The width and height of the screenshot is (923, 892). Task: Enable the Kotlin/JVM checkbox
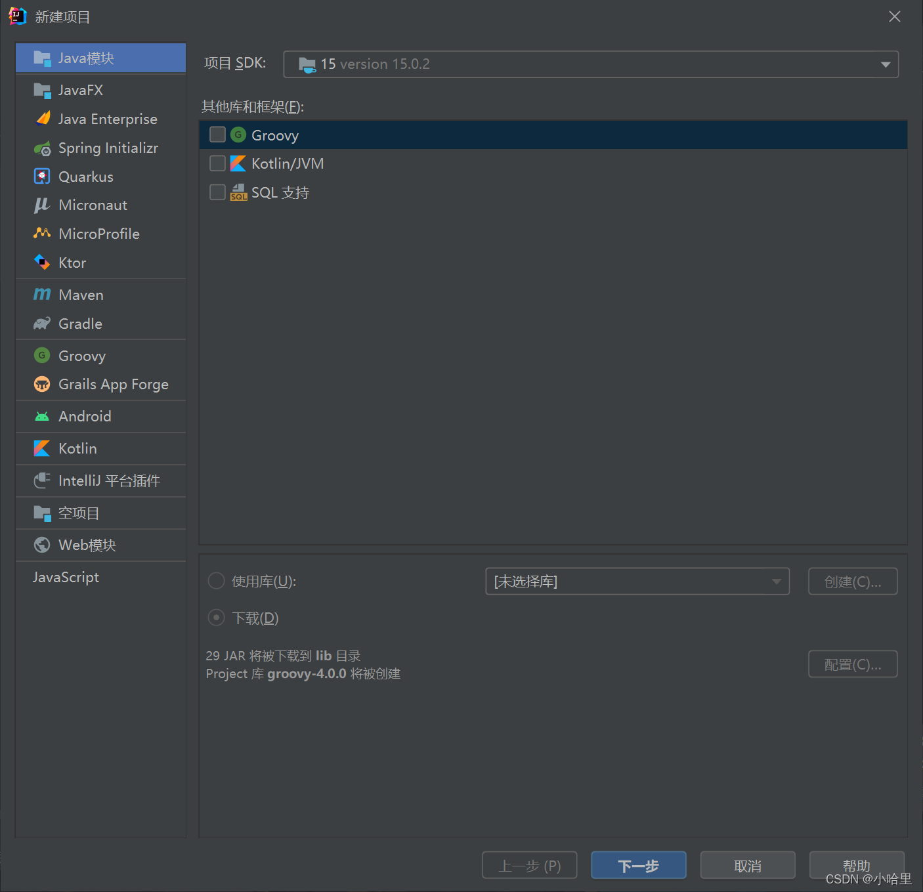[x=217, y=163]
